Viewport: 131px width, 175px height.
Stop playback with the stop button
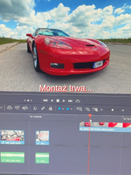pyautogui.click(x=58, y=101)
